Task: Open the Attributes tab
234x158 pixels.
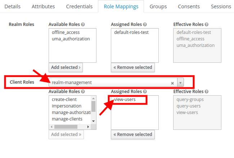Action: (x=43, y=6)
